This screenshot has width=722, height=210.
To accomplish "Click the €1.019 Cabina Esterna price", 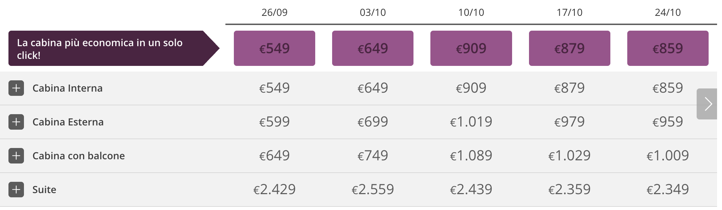I will (471, 122).
